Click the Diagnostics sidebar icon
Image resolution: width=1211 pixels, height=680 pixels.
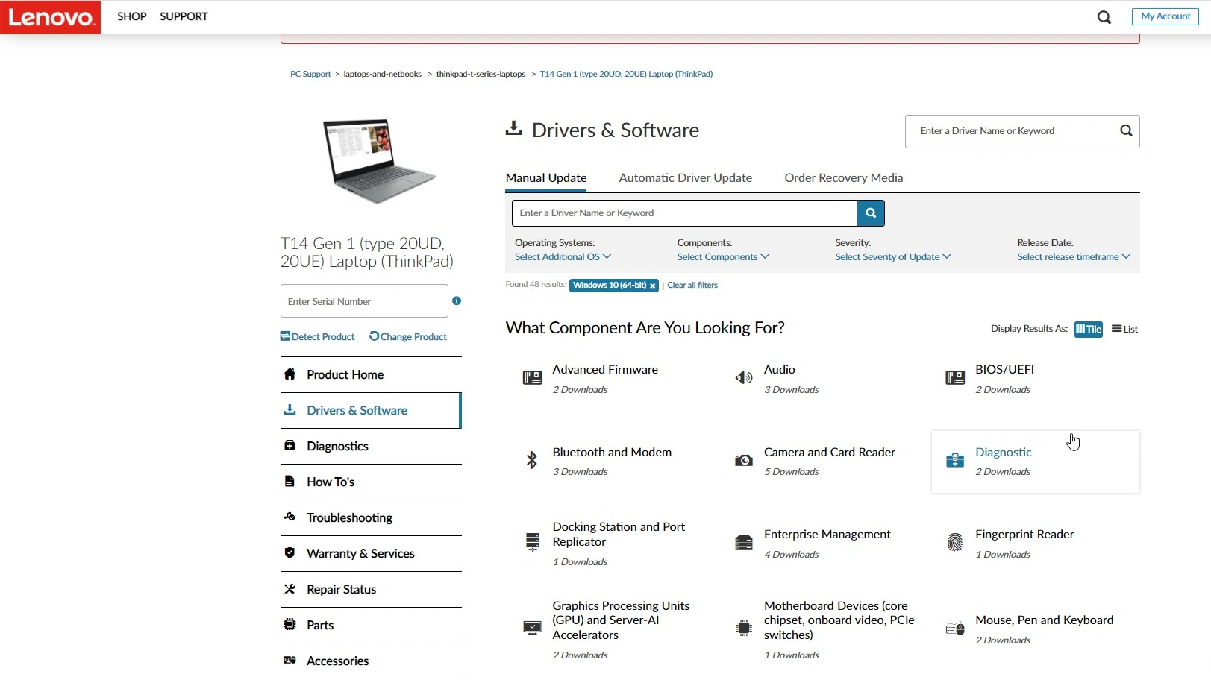pyautogui.click(x=290, y=446)
